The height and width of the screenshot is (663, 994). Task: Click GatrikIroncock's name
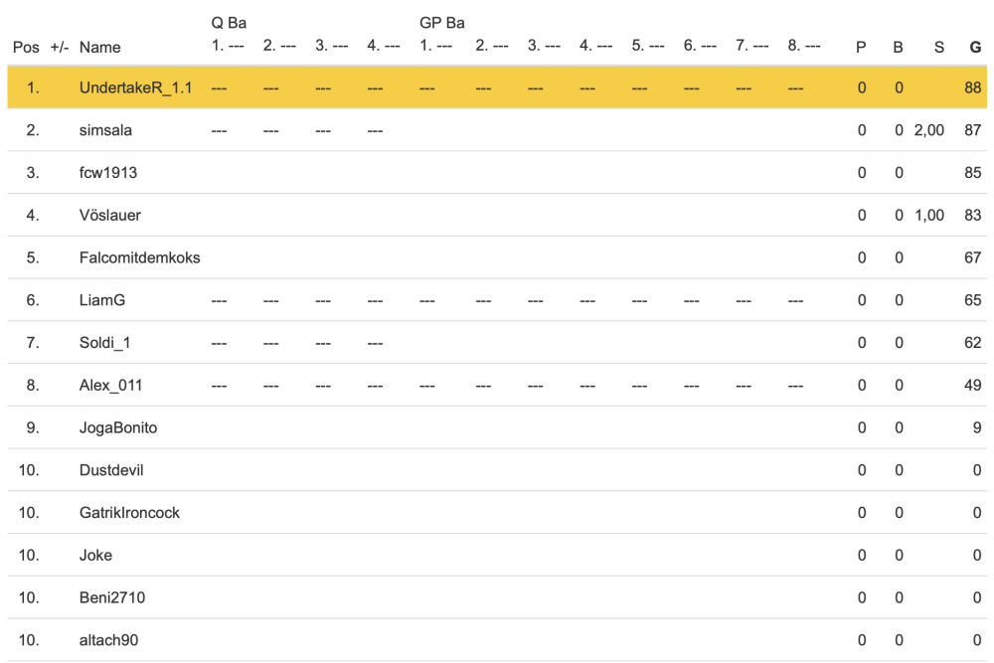[129, 514]
